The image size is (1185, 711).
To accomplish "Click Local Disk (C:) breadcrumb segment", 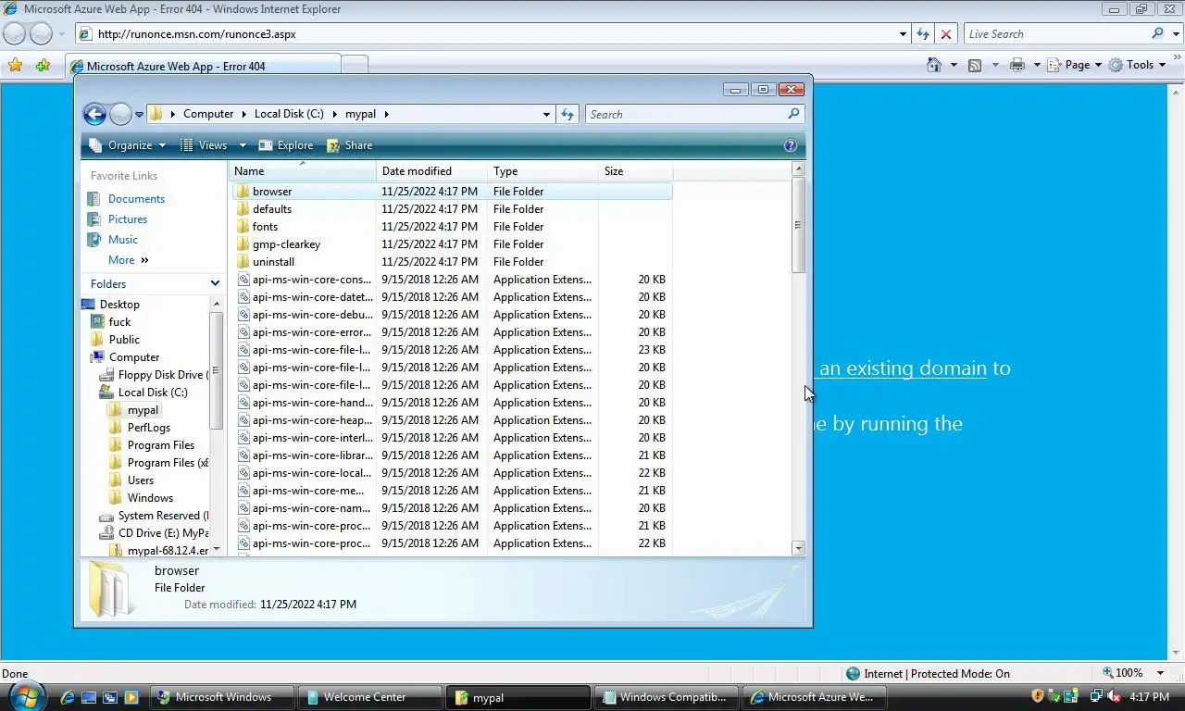I will pyautogui.click(x=289, y=114).
